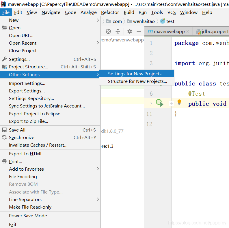Choose Export Project to Eclipse...
The height and width of the screenshot is (228, 229).
tap(50, 114)
